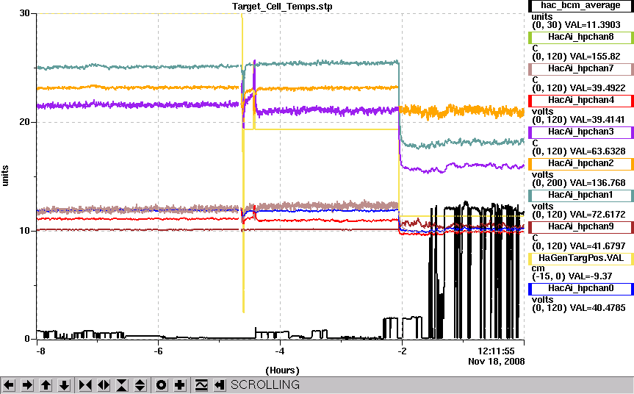
Task: Pan the graph up with the up-arrow button
Action: click(x=46, y=384)
